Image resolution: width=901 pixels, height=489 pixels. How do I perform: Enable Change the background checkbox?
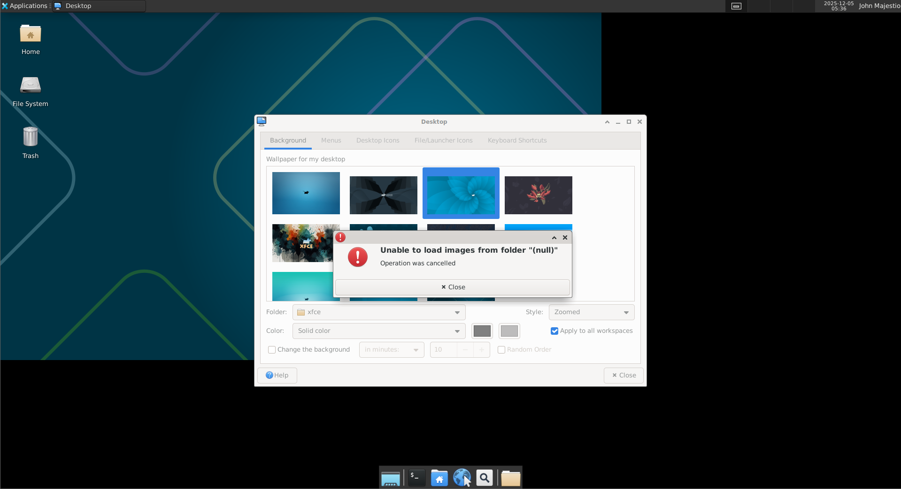(x=272, y=350)
